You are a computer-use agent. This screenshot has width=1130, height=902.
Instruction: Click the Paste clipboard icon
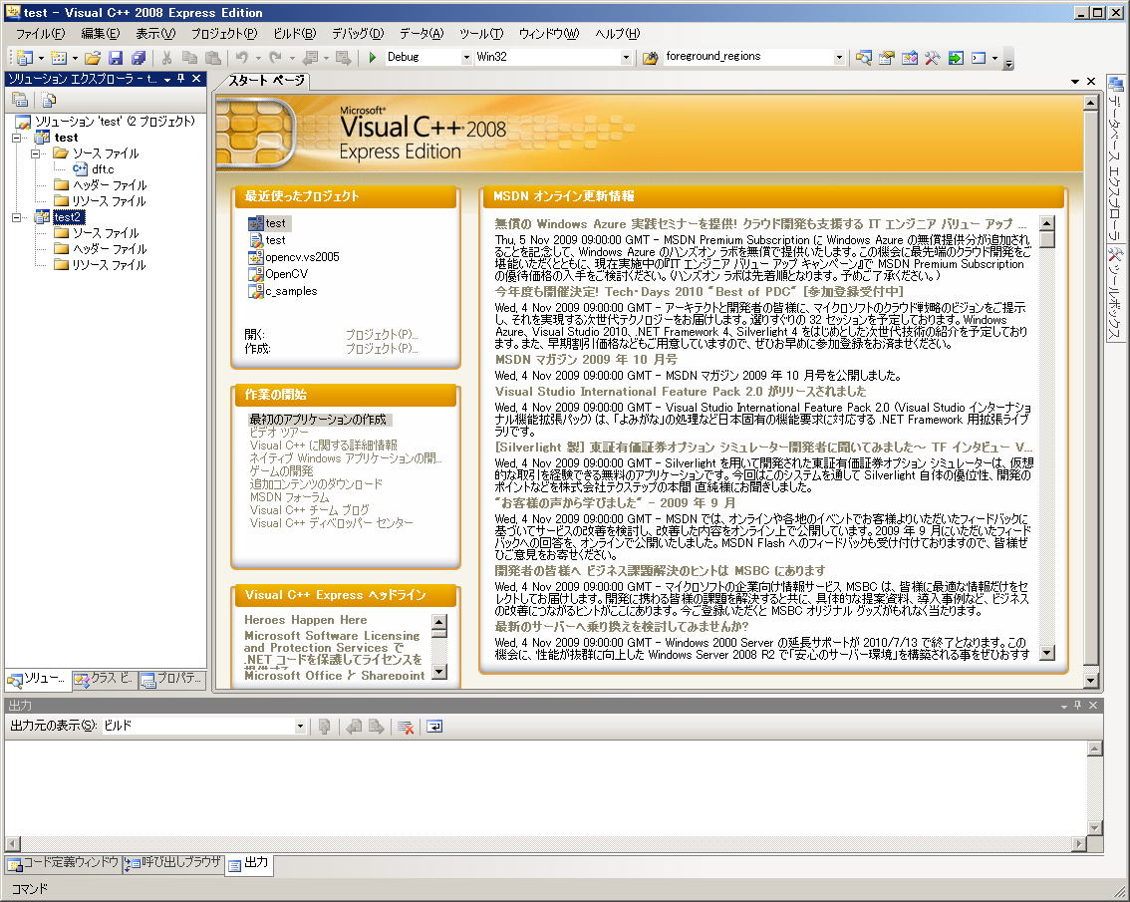pyautogui.click(x=212, y=57)
